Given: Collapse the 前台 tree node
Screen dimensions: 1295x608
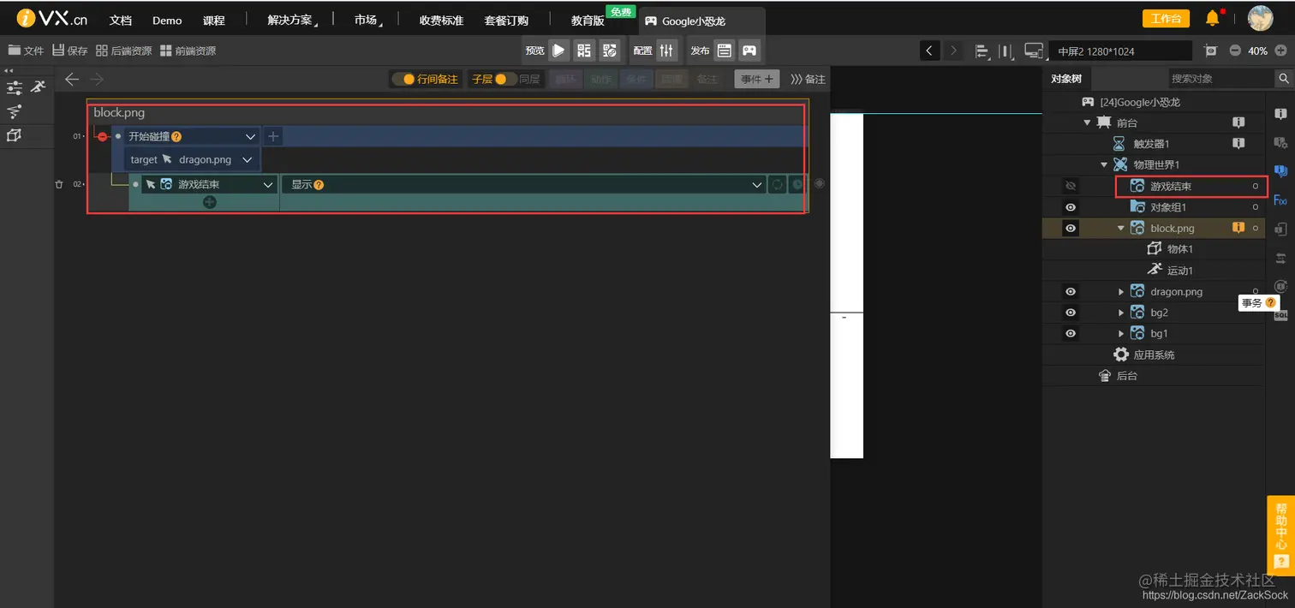Looking at the screenshot, I should [x=1087, y=122].
